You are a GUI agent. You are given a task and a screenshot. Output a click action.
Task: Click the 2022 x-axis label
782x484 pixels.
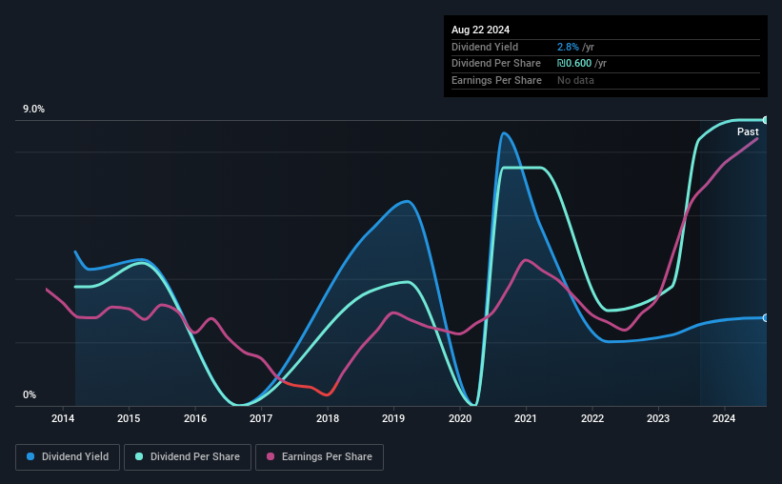coord(592,418)
